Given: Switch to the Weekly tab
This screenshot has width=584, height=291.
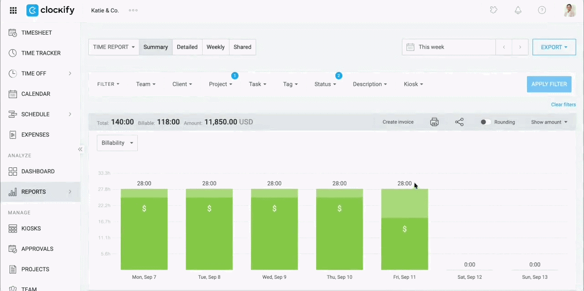Looking at the screenshot, I should click(x=215, y=47).
